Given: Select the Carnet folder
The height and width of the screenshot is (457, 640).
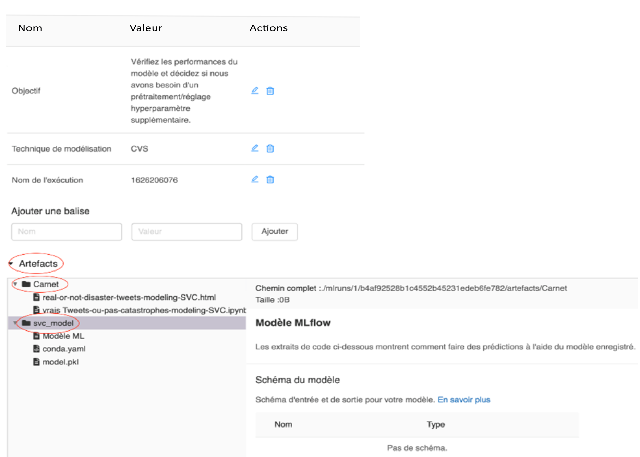Looking at the screenshot, I should [46, 284].
